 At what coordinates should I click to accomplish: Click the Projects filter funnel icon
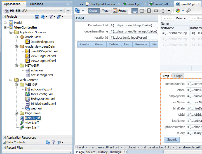point(51,17)
